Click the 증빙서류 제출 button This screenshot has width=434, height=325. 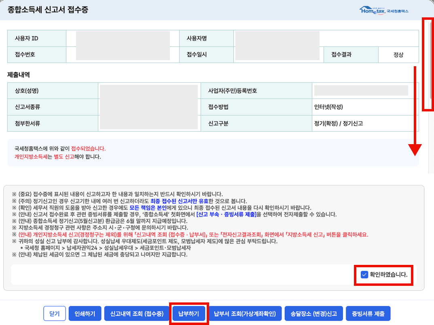pos(368,314)
